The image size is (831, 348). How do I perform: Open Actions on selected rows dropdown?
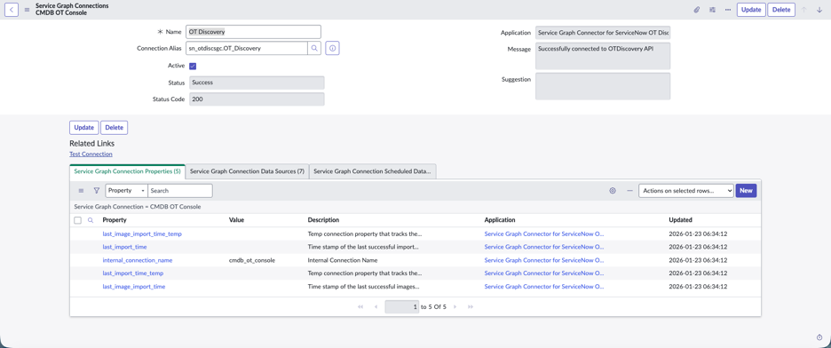(x=685, y=191)
